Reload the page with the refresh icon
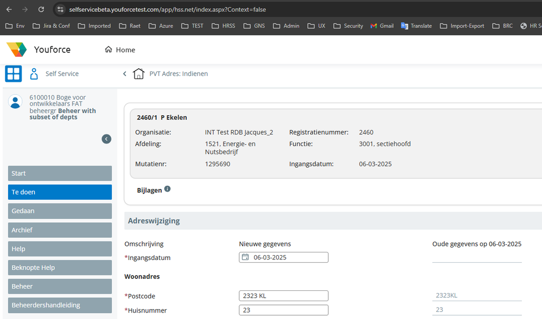The height and width of the screenshot is (319, 542). coord(41,9)
